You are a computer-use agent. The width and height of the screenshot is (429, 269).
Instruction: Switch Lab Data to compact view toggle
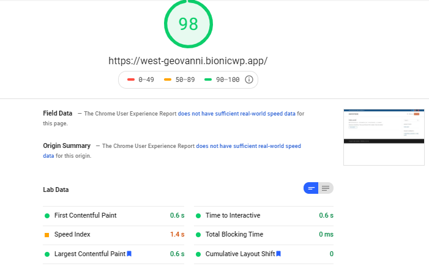click(x=311, y=188)
